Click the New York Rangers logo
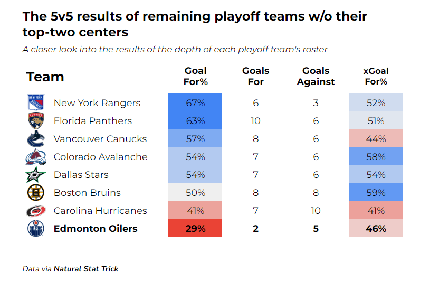The image size is (439, 281). (35, 103)
